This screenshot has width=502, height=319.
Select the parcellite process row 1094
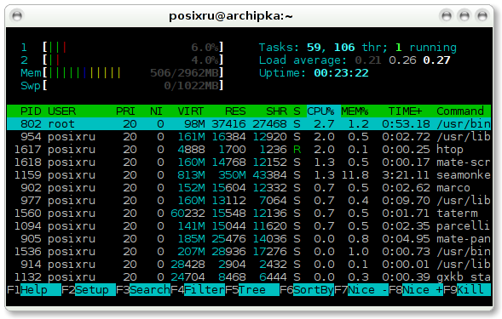coord(249,226)
